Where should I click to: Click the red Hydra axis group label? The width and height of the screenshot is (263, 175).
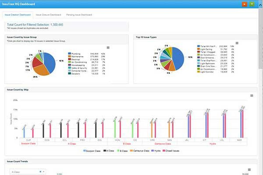coord(213,144)
